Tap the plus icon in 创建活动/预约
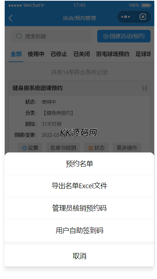 click(106, 36)
